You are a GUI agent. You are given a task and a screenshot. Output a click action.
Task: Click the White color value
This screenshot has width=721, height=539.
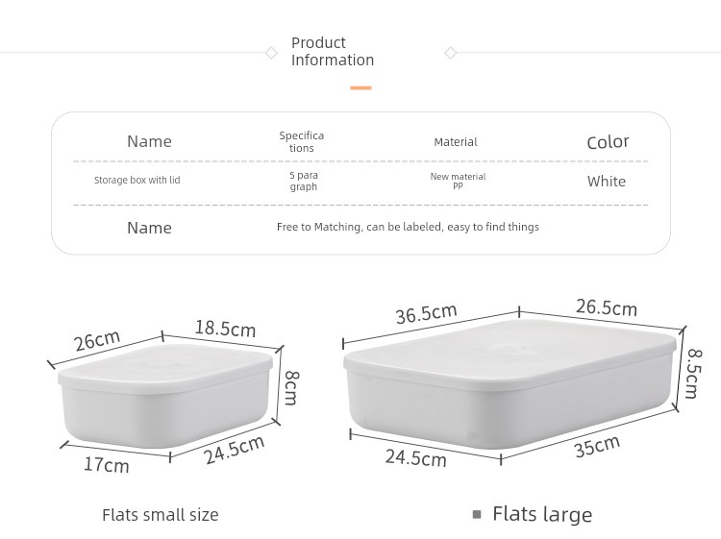tap(607, 181)
